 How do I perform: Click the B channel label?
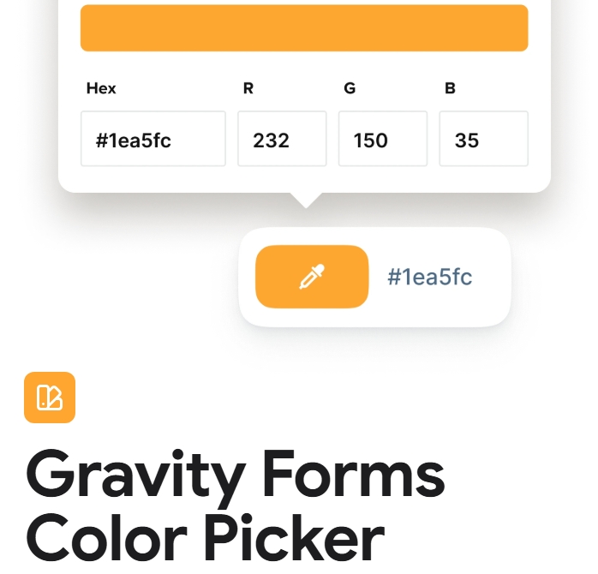point(450,88)
